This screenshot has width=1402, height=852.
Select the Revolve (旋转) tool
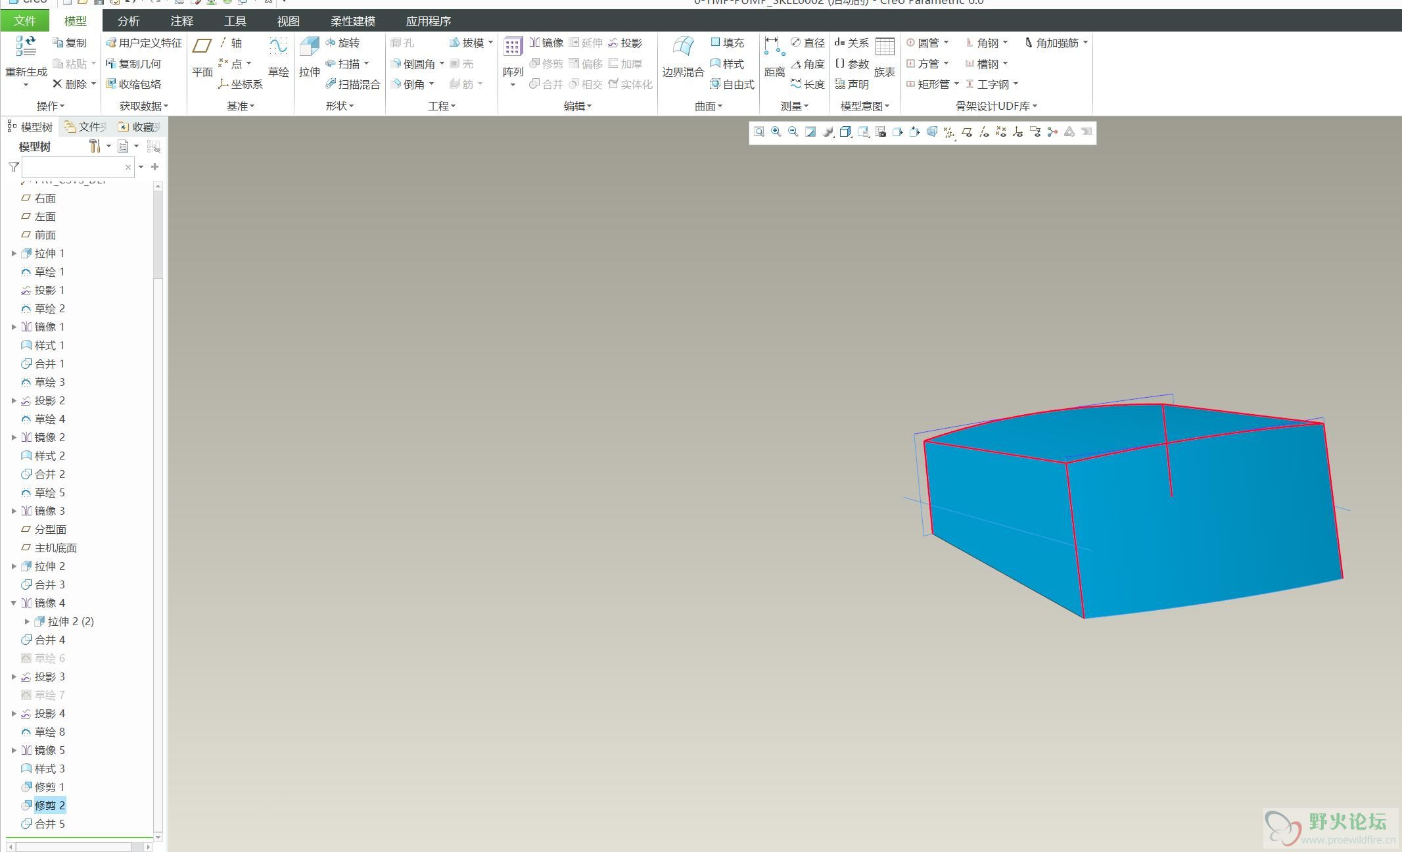coord(342,43)
